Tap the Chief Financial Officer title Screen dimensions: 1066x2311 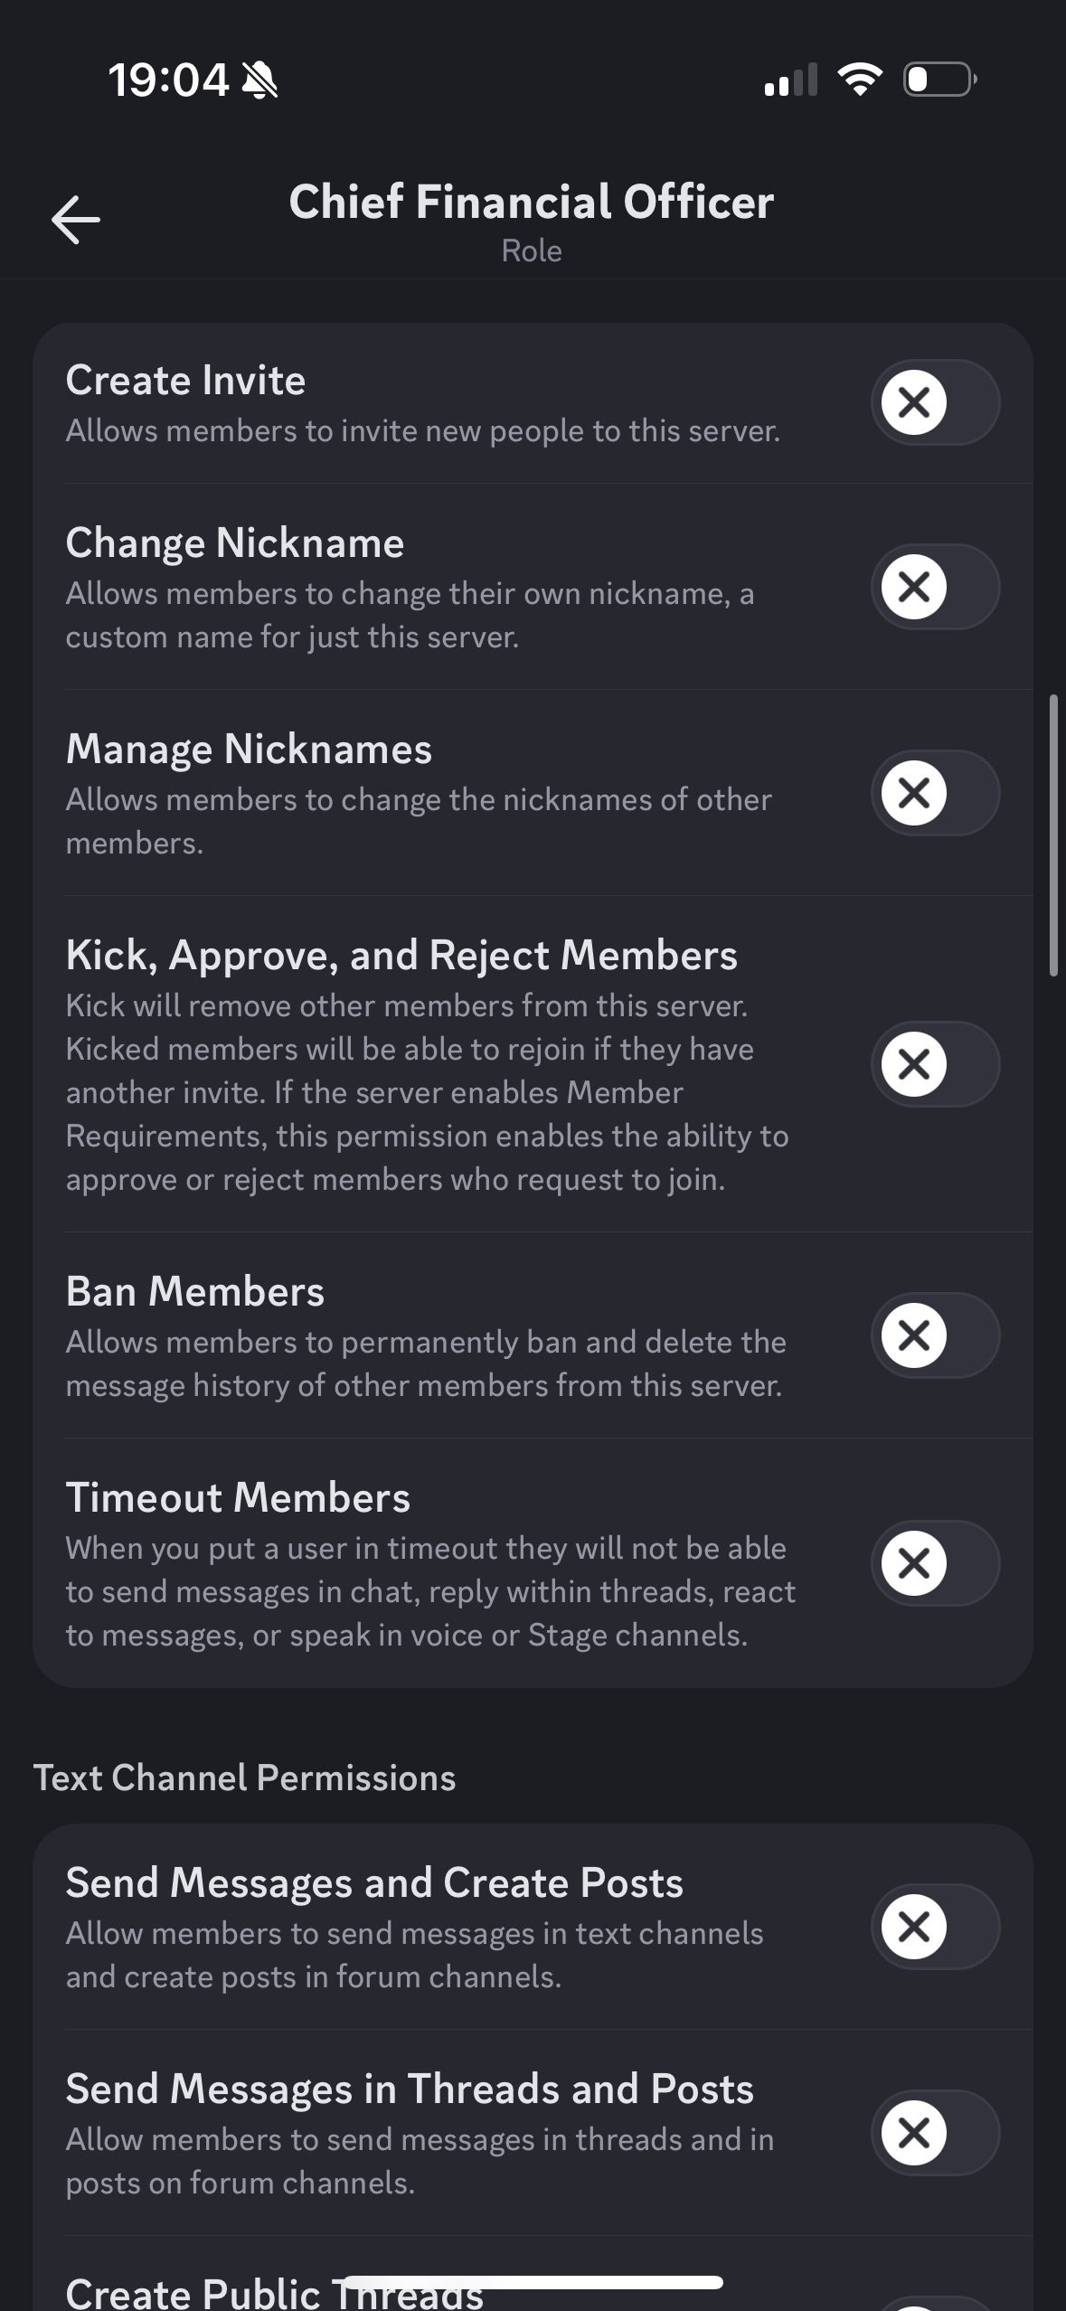tap(532, 202)
